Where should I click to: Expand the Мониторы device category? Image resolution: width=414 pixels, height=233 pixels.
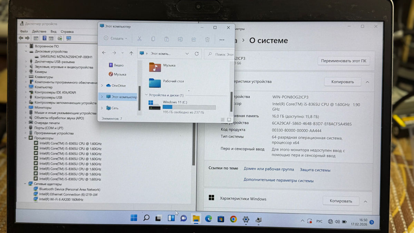click(26, 108)
